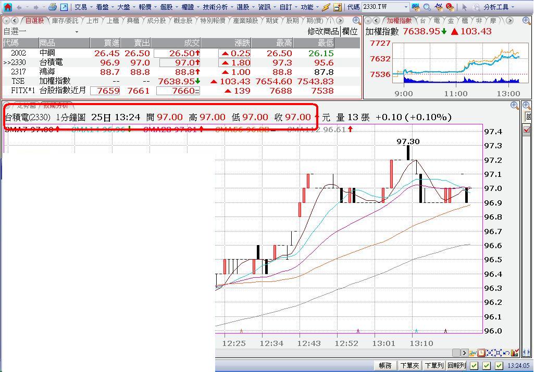Toggle the green checkbox beside the 13:24:05 clock
Viewport: 535px width, 372px height.
(x=500, y=366)
